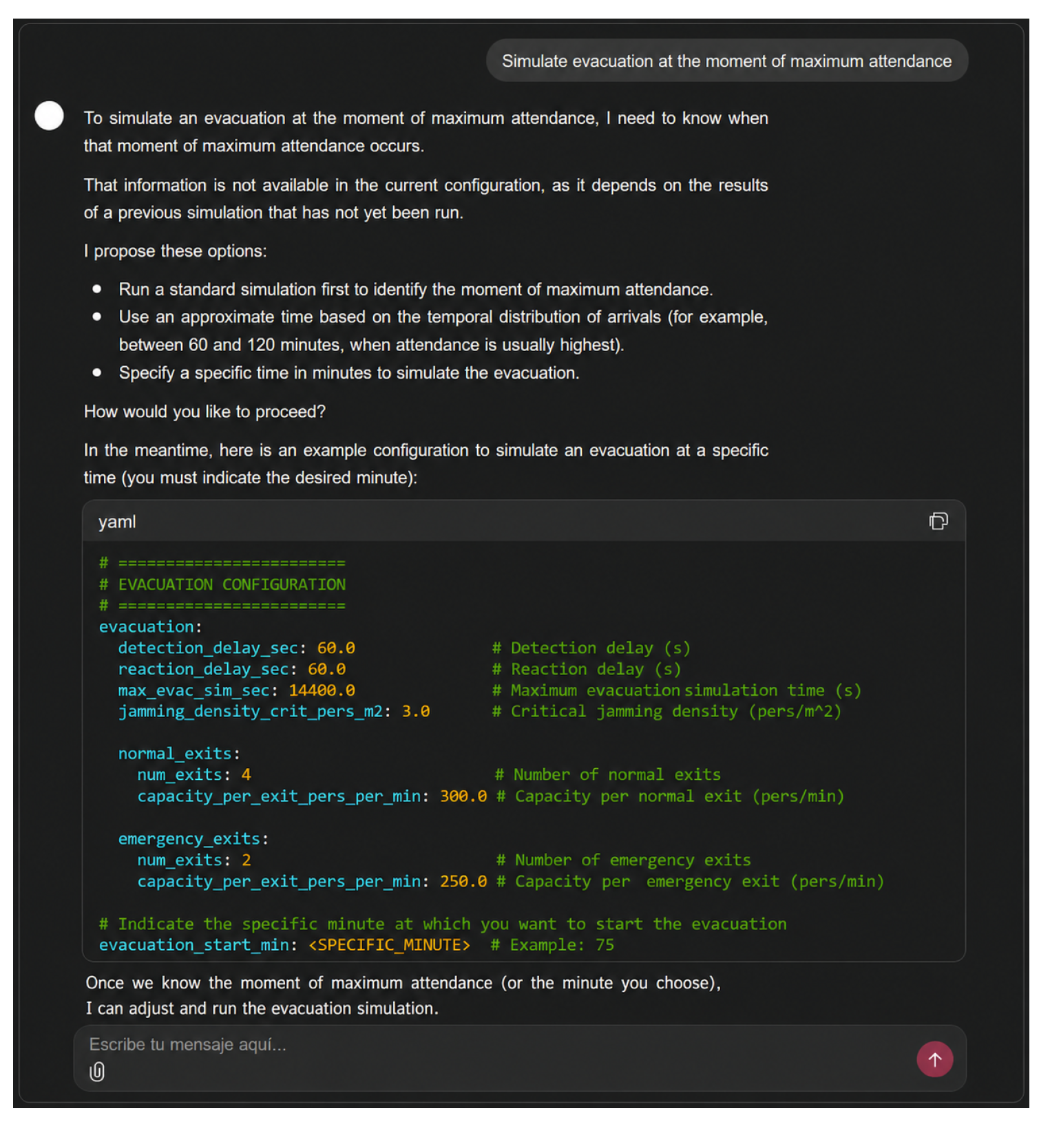The height and width of the screenshot is (1124, 1050).
Task: Click the <SPECIFIC_MINUTE> placeholder in the code
Action: pos(389,945)
